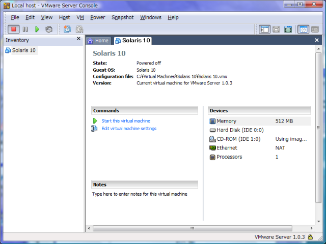This screenshot has height=244, width=326.
Task: Open the Snapshot menu
Action: (122, 17)
